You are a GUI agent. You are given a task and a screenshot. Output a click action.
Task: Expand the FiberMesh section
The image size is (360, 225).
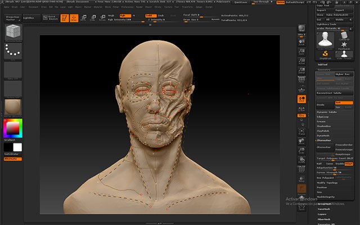[x=324, y=219]
